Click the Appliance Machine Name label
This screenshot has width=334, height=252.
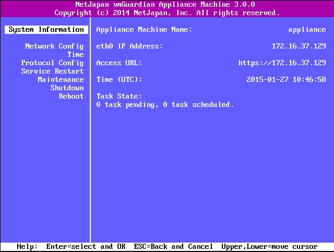click(144, 30)
